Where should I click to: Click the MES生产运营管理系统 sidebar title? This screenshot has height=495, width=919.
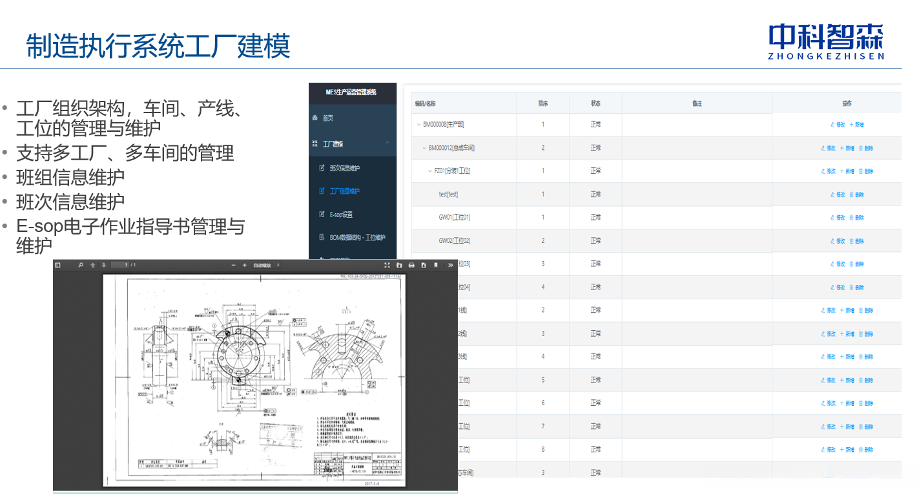point(351,92)
